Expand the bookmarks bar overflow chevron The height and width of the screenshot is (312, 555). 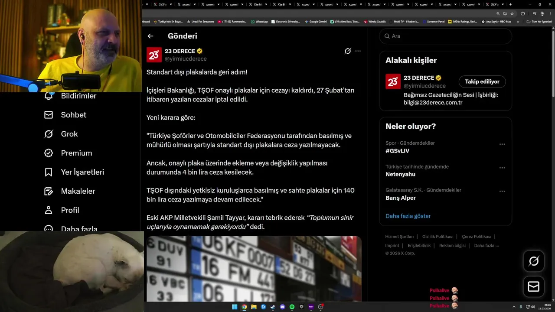[x=518, y=21]
